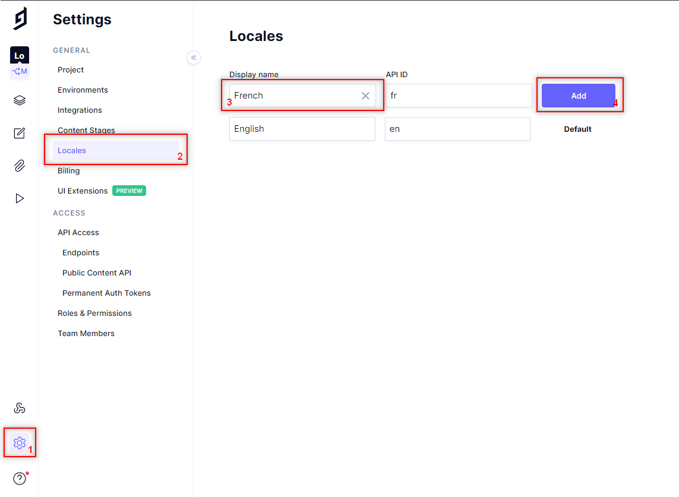Go to UI Extensions preview page
This screenshot has width=679, height=497.
coord(83,191)
